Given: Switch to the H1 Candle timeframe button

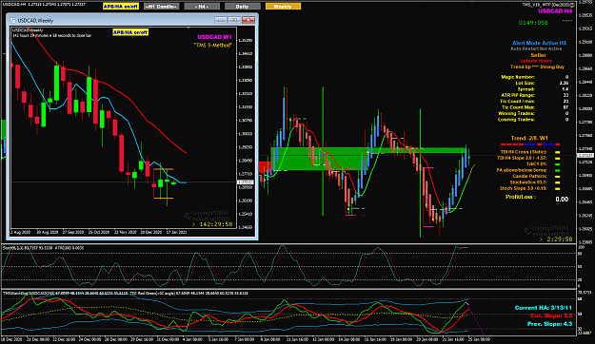Looking at the screenshot, I should click(161, 7).
